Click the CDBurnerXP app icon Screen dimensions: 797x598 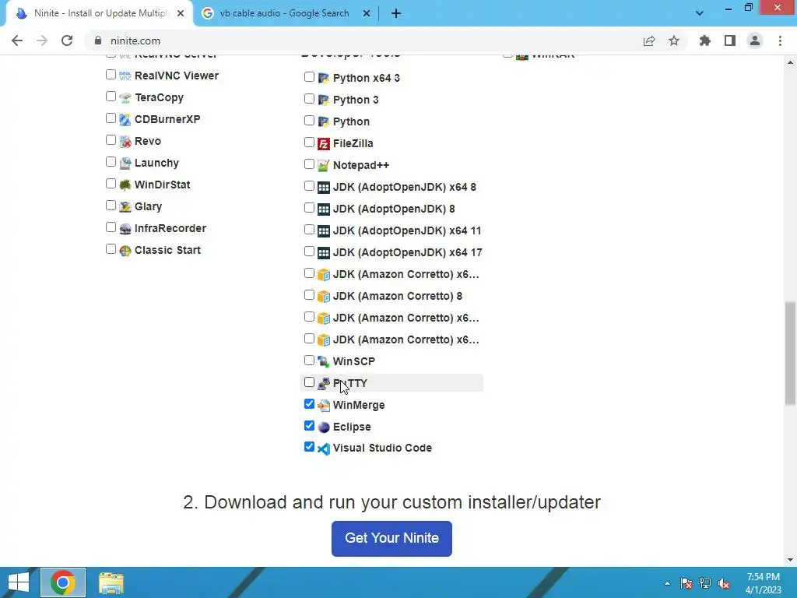point(125,119)
